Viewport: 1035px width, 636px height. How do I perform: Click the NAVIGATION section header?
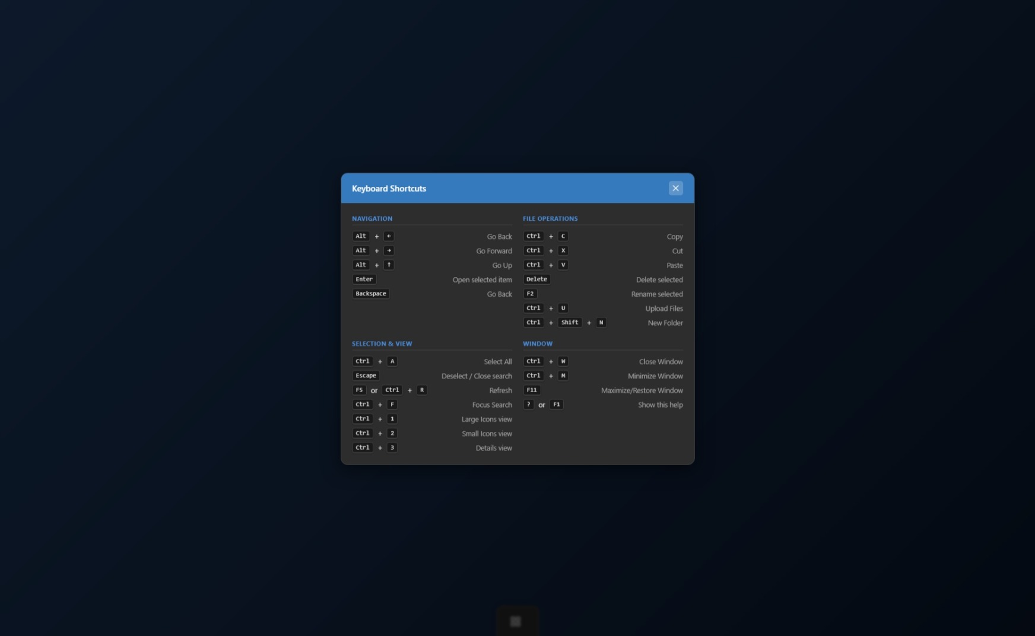372,218
